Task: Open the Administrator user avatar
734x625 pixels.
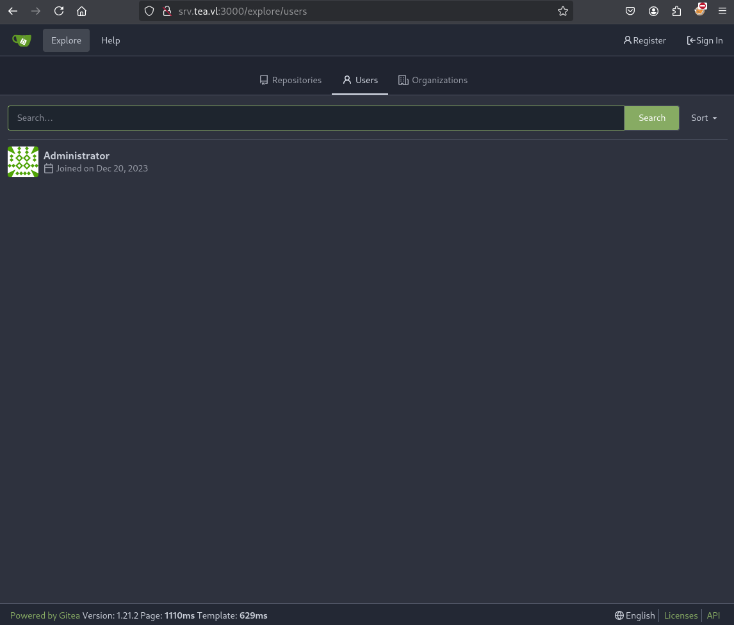Action: (23, 162)
